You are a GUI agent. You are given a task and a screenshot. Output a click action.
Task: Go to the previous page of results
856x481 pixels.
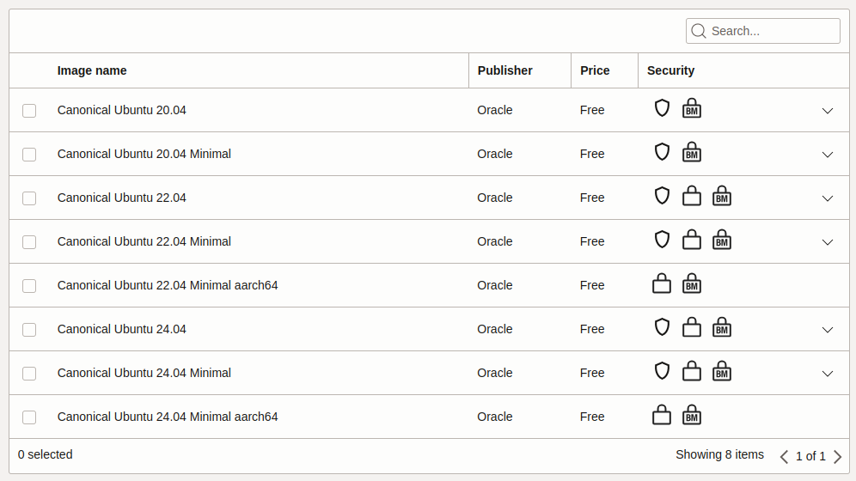[x=784, y=456]
